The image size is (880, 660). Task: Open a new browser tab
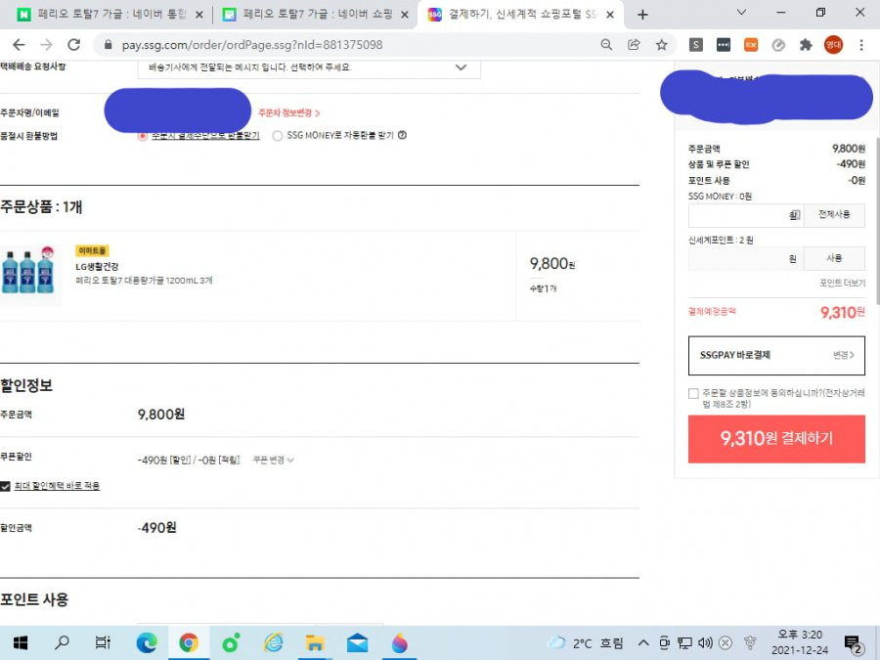tap(642, 15)
